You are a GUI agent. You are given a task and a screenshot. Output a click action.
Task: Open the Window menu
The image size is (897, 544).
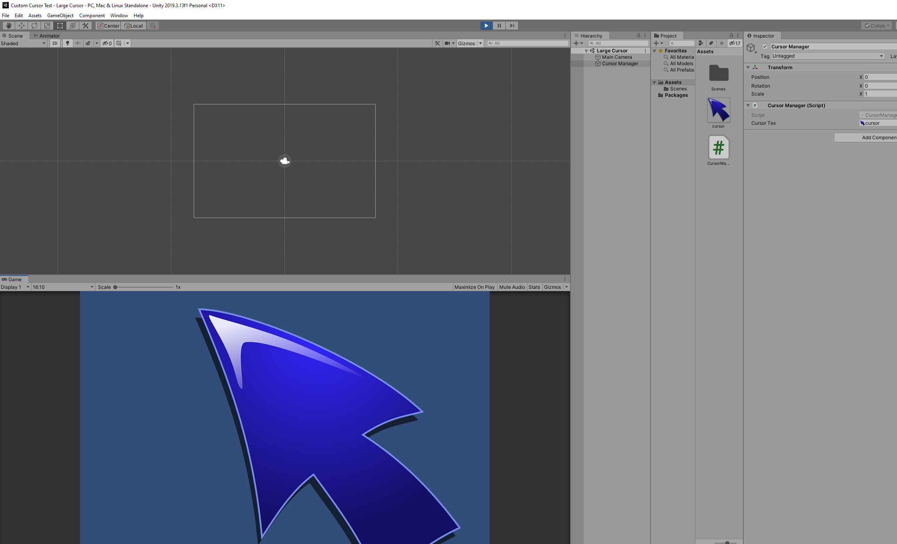119,16
